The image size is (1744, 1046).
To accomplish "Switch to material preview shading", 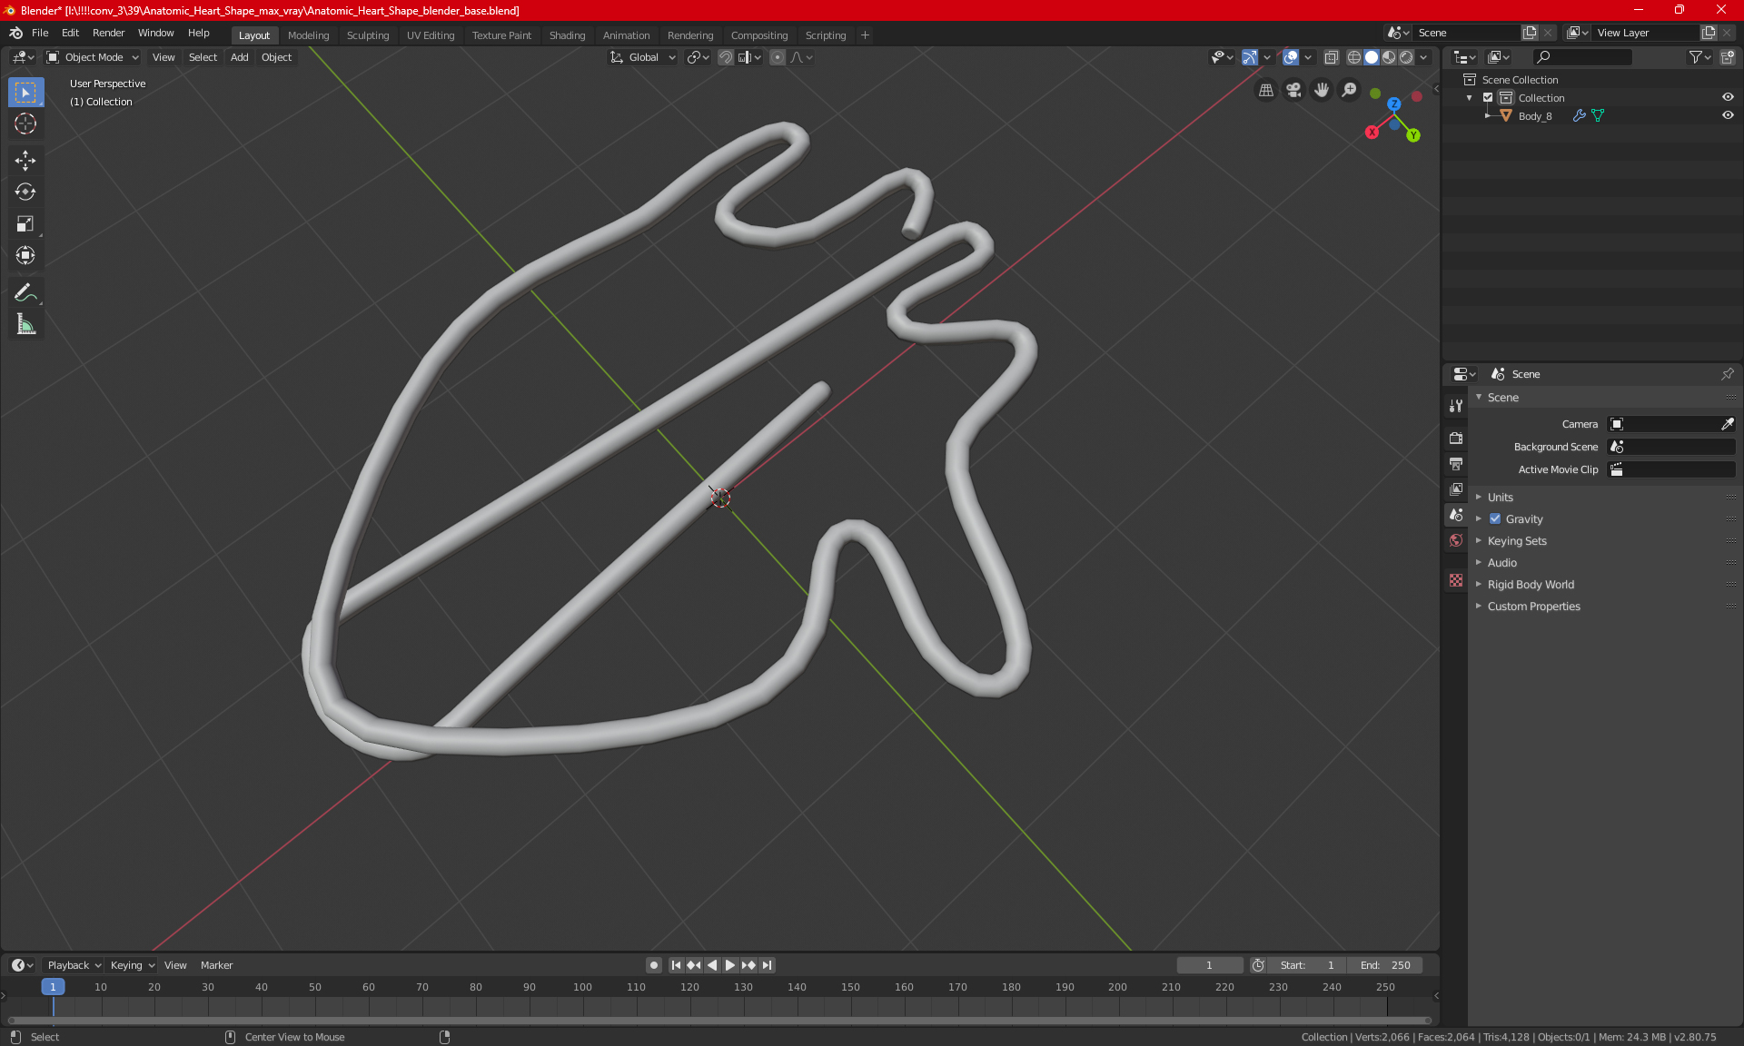I will click(x=1389, y=57).
